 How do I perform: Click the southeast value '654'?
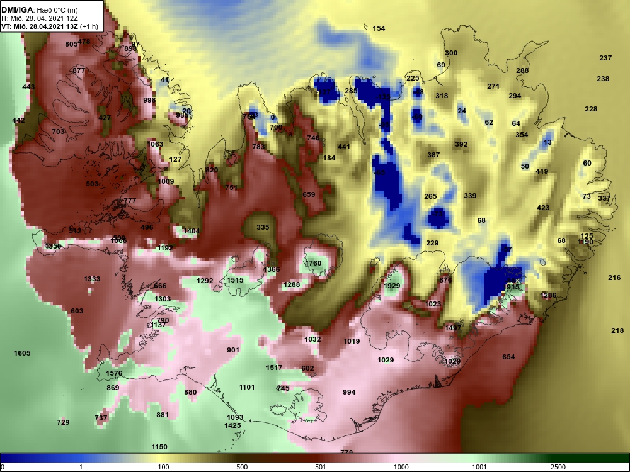click(x=508, y=357)
